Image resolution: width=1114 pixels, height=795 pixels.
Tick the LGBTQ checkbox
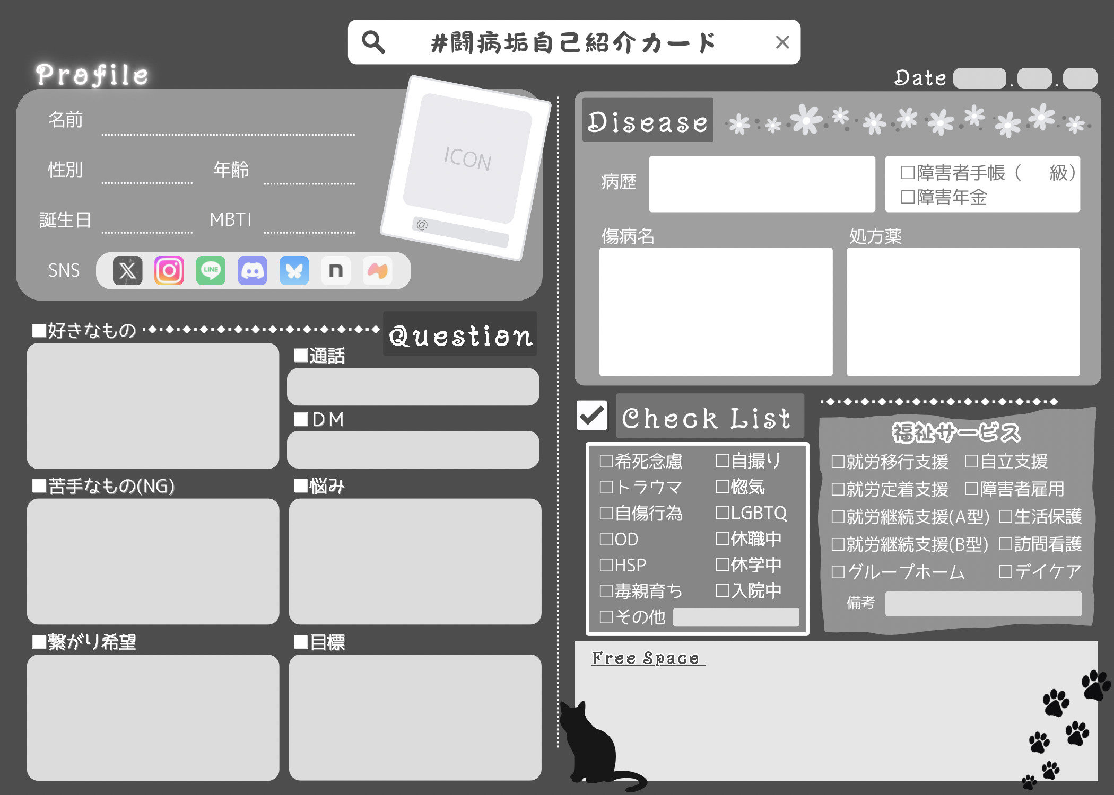click(722, 513)
